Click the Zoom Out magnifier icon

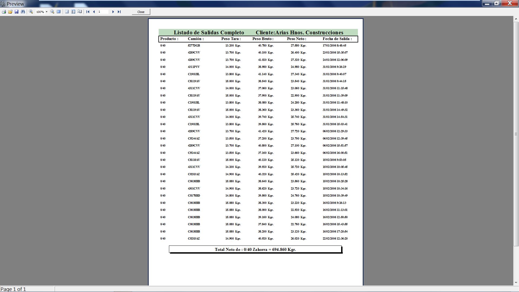pos(52,12)
